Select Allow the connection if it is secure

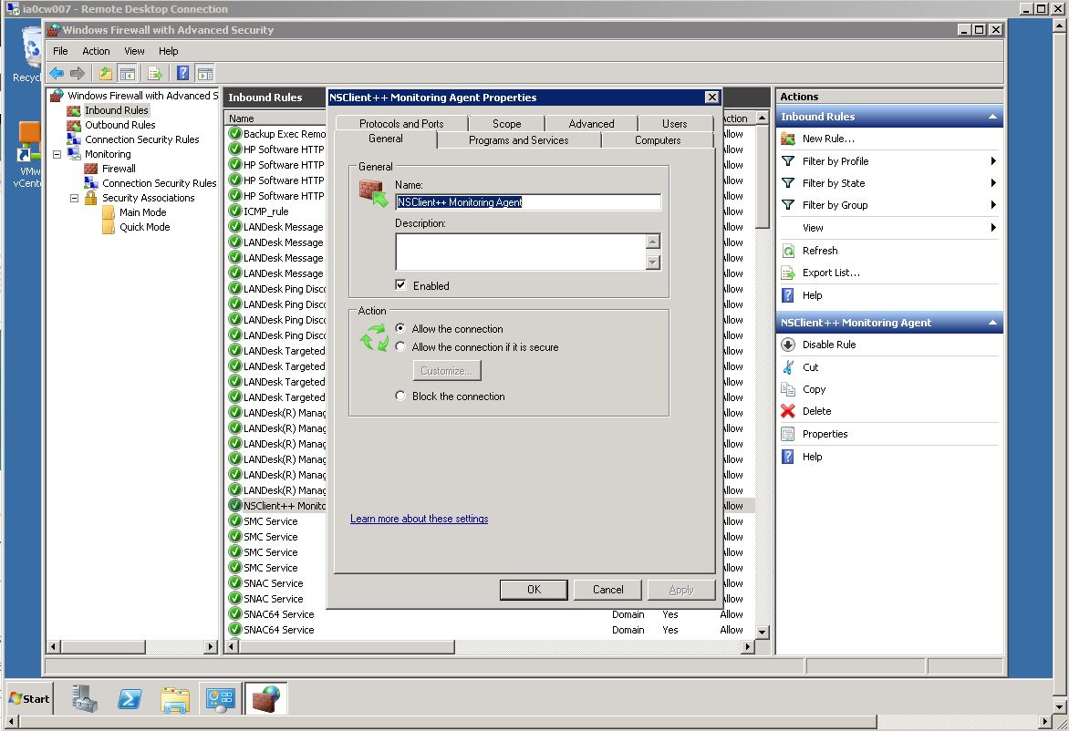coord(400,347)
